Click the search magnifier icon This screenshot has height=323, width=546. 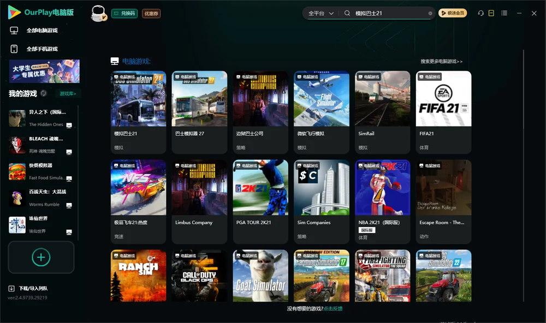[347, 13]
